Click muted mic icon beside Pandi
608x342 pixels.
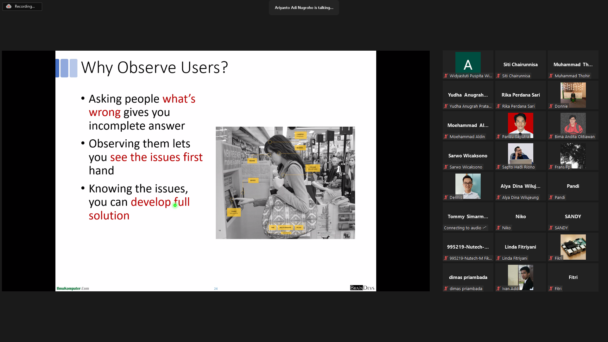point(551,198)
